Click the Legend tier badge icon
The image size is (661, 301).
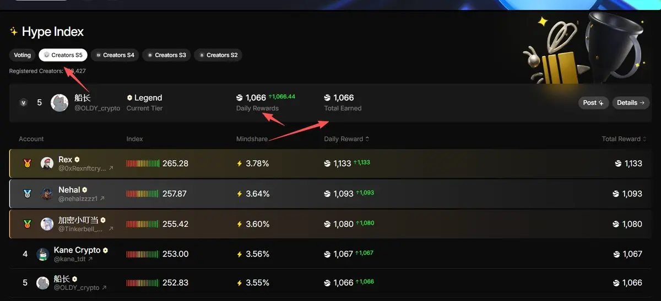click(129, 98)
